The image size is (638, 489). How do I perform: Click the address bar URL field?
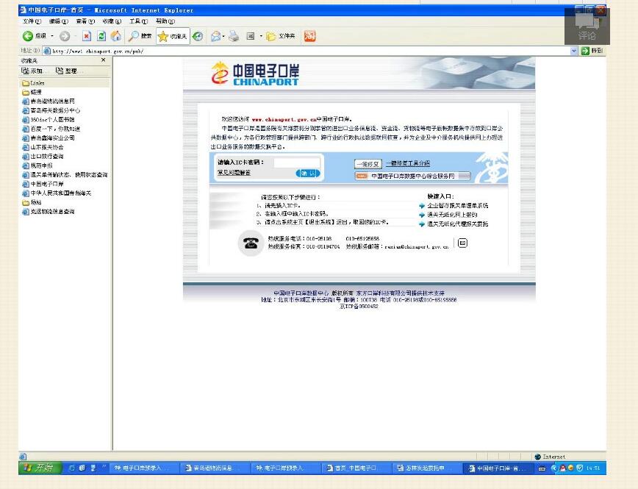(307, 51)
